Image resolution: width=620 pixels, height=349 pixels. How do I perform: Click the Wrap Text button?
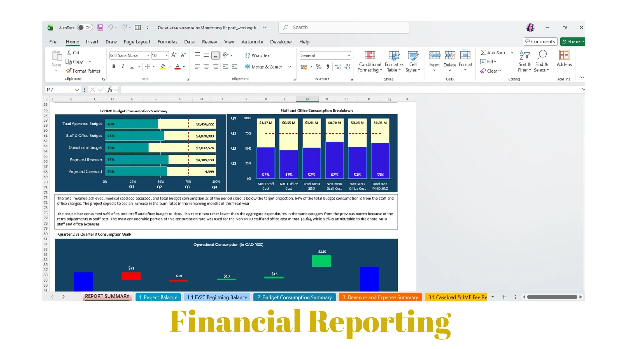point(258,55)
